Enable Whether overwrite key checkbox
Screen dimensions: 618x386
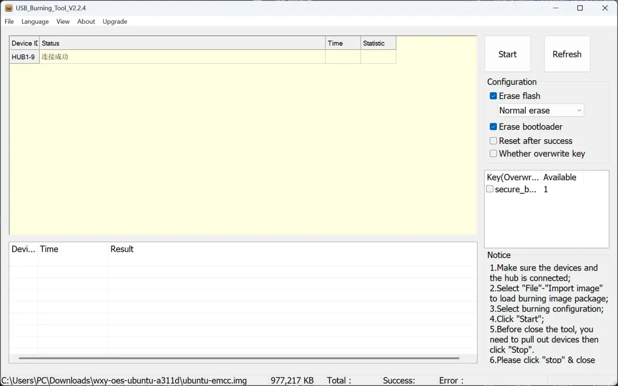[x=493, y=154]
